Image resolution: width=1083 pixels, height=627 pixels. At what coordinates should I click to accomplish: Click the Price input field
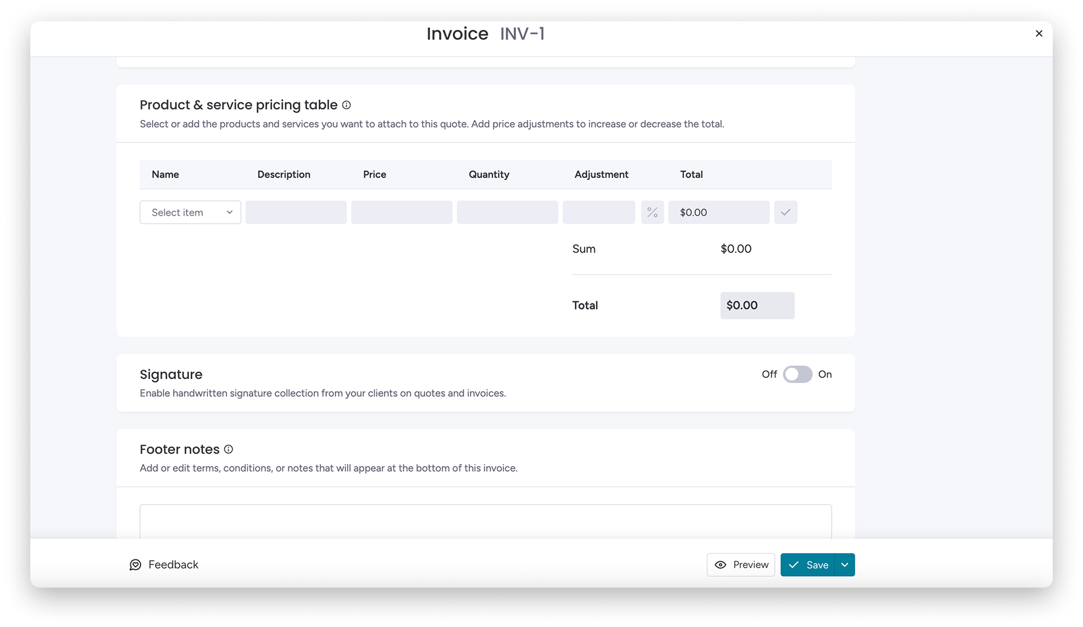click(x=402, y=213)
